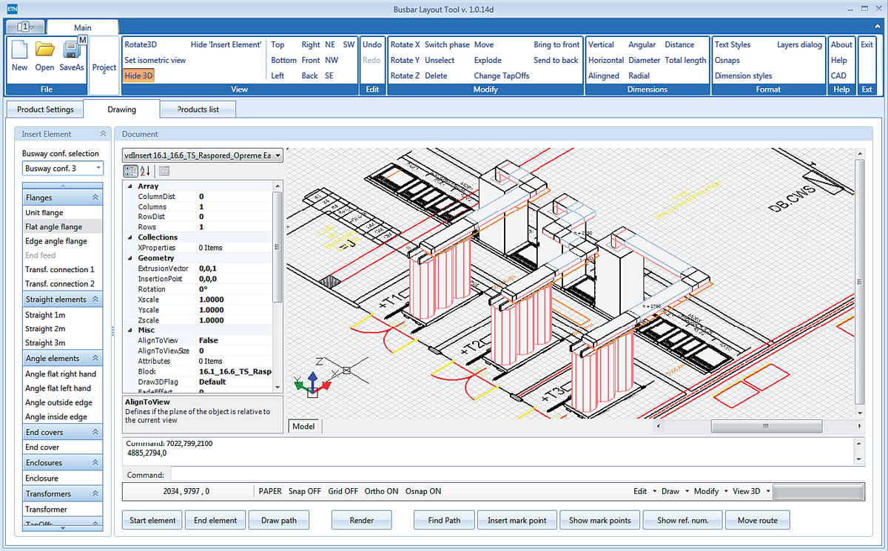Toggle the Hide 3D button
This screenshot has height=551, width=888.
(138, 75)
